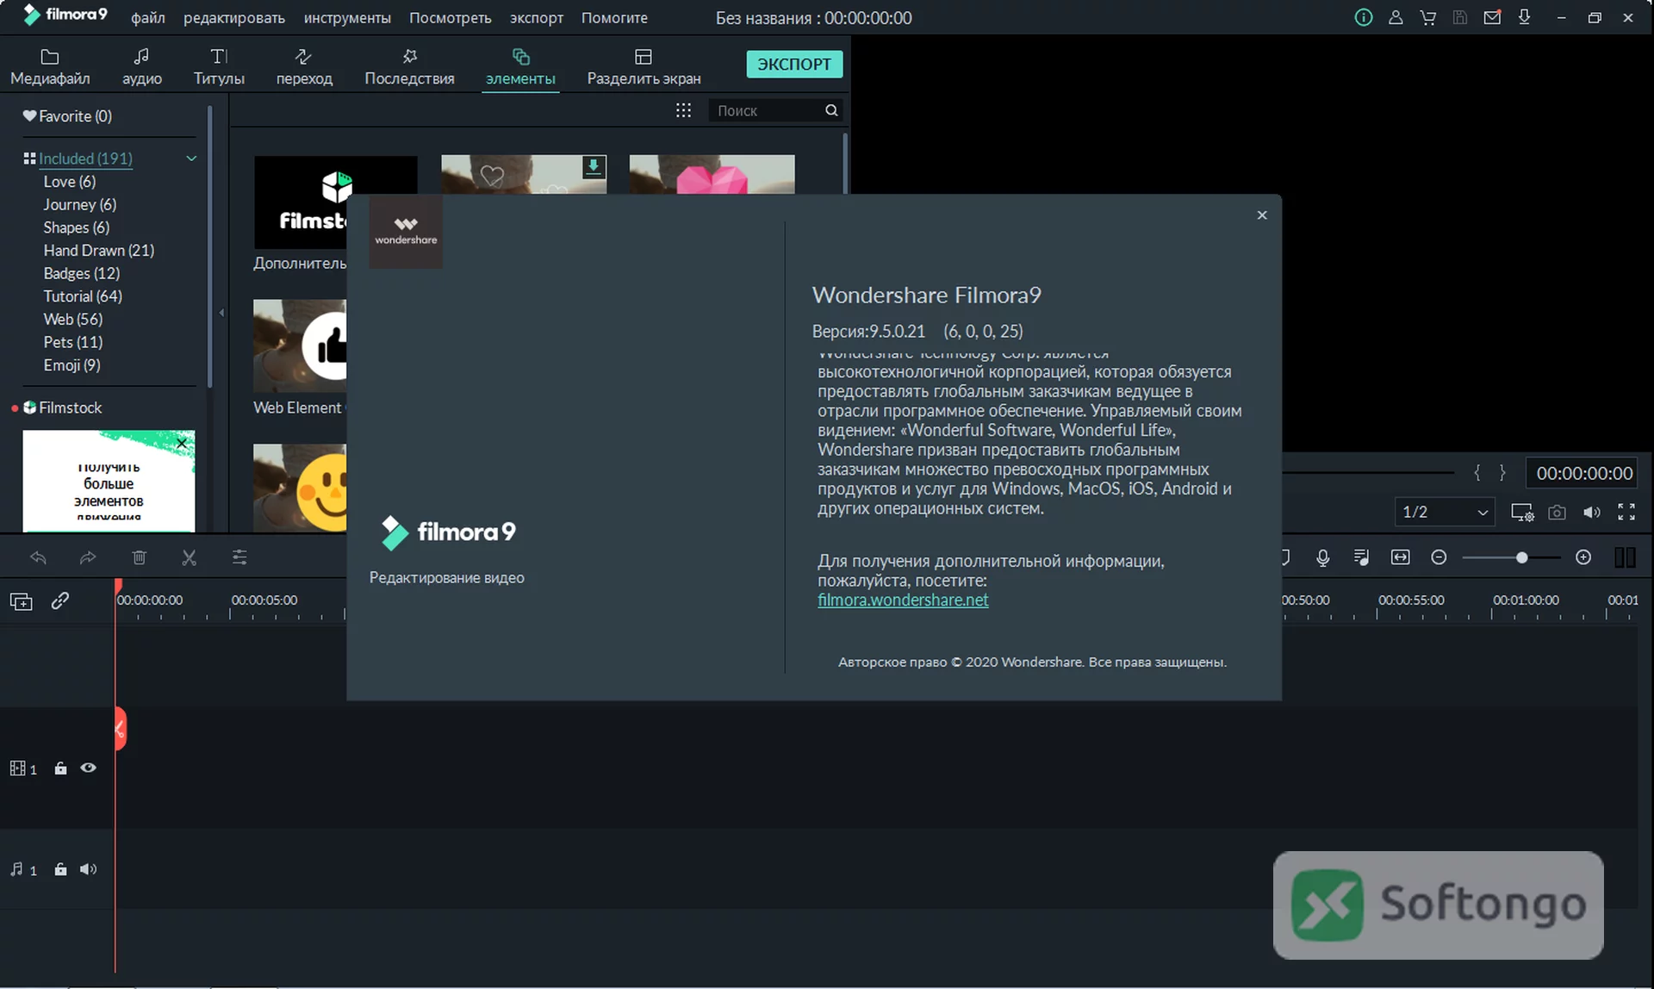The height and width of the screenshot is (989, 1654).
Task: Click the timeline zoom slider handle
Action: pyautogui.click(x=1522, y=557)
